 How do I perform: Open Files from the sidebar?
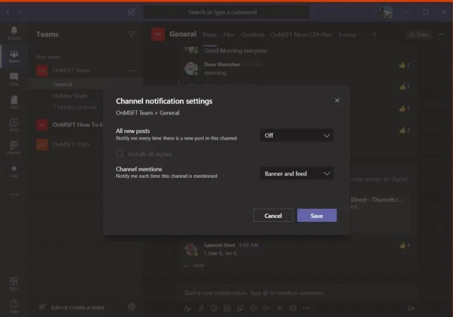(14, 102)
